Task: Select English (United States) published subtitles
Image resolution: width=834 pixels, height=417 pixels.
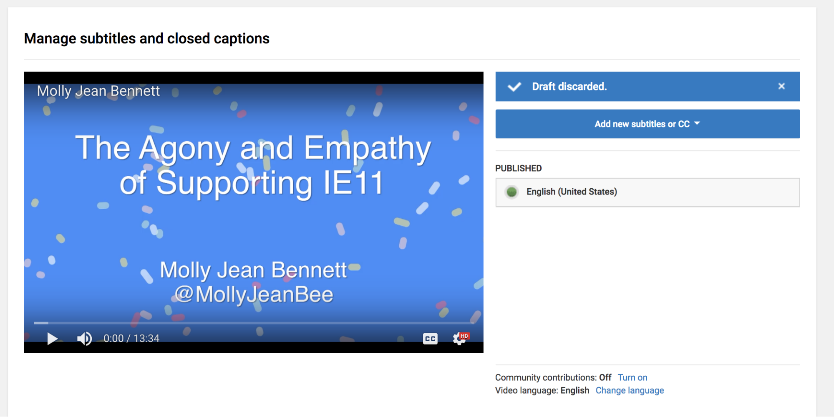Action: pos(648,192)
